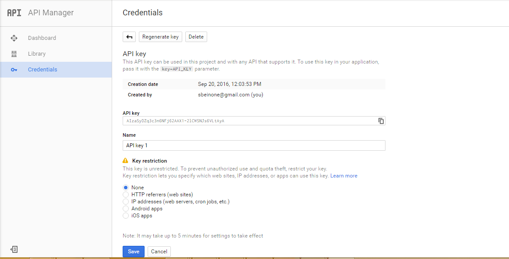This screenshot has height=259, width=509.
Task: Click the Dashboard icon in the sidebar
Action: coord(14,38)
